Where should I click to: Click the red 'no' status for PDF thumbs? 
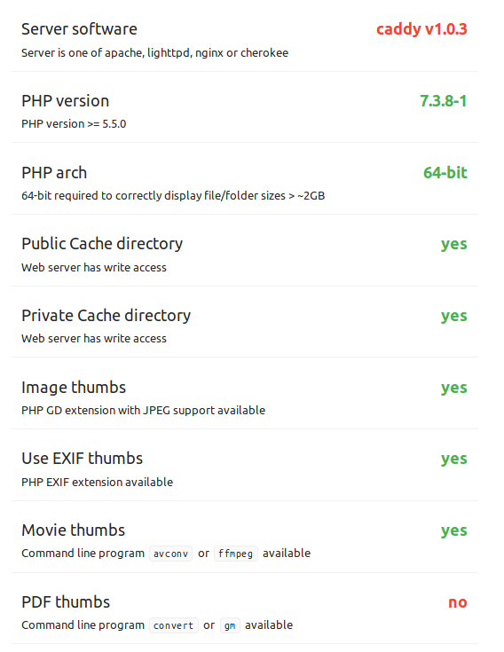458,602
